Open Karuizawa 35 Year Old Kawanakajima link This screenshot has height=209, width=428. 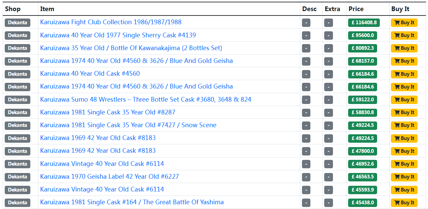(131, 48)
